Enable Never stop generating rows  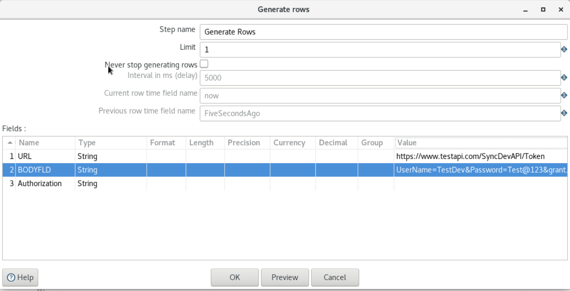pyautogui.click(x=204, y=63)
